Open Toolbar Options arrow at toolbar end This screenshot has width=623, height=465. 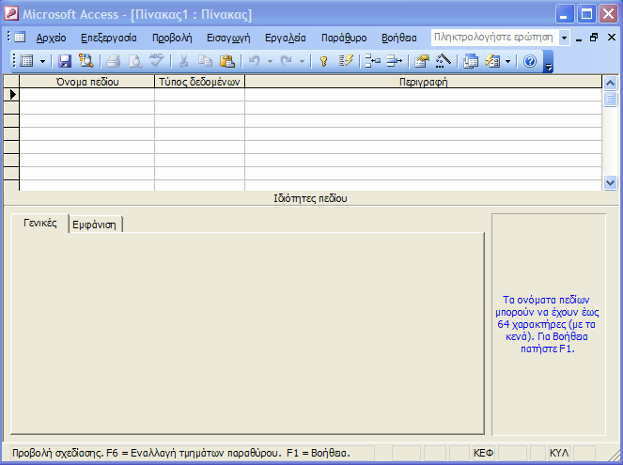pyautogui.click(x=549, y=62)
